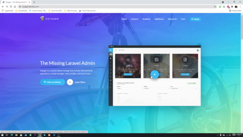This screenshot has height=137, width=243.
Task: Open the Okuma listesi reading list
Action: pyautogui.click(x=235, y=11)
